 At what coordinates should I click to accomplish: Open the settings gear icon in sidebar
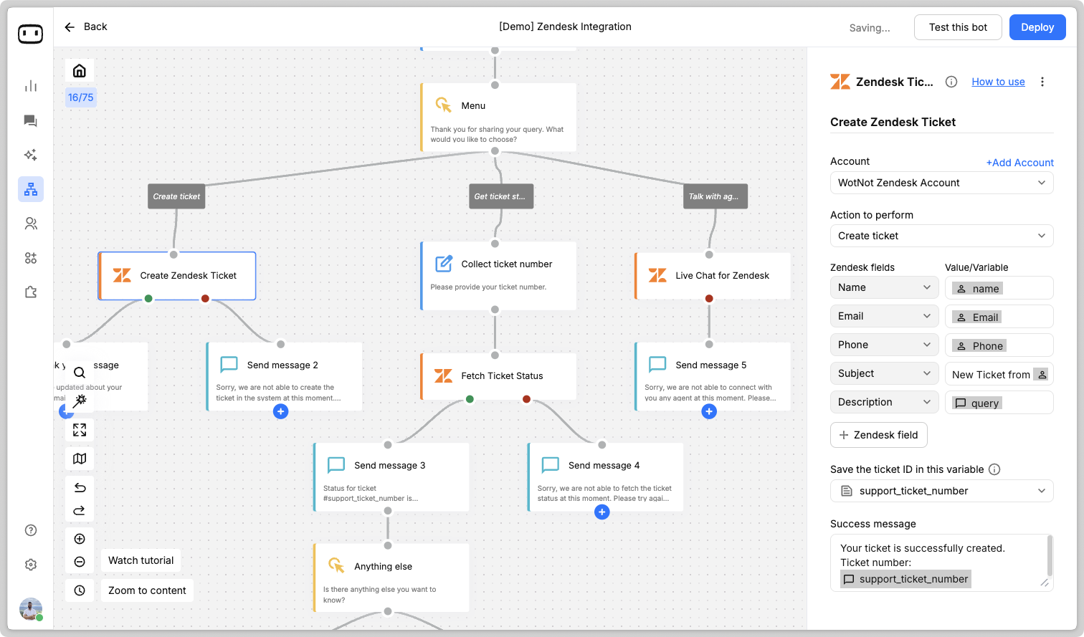31,565
